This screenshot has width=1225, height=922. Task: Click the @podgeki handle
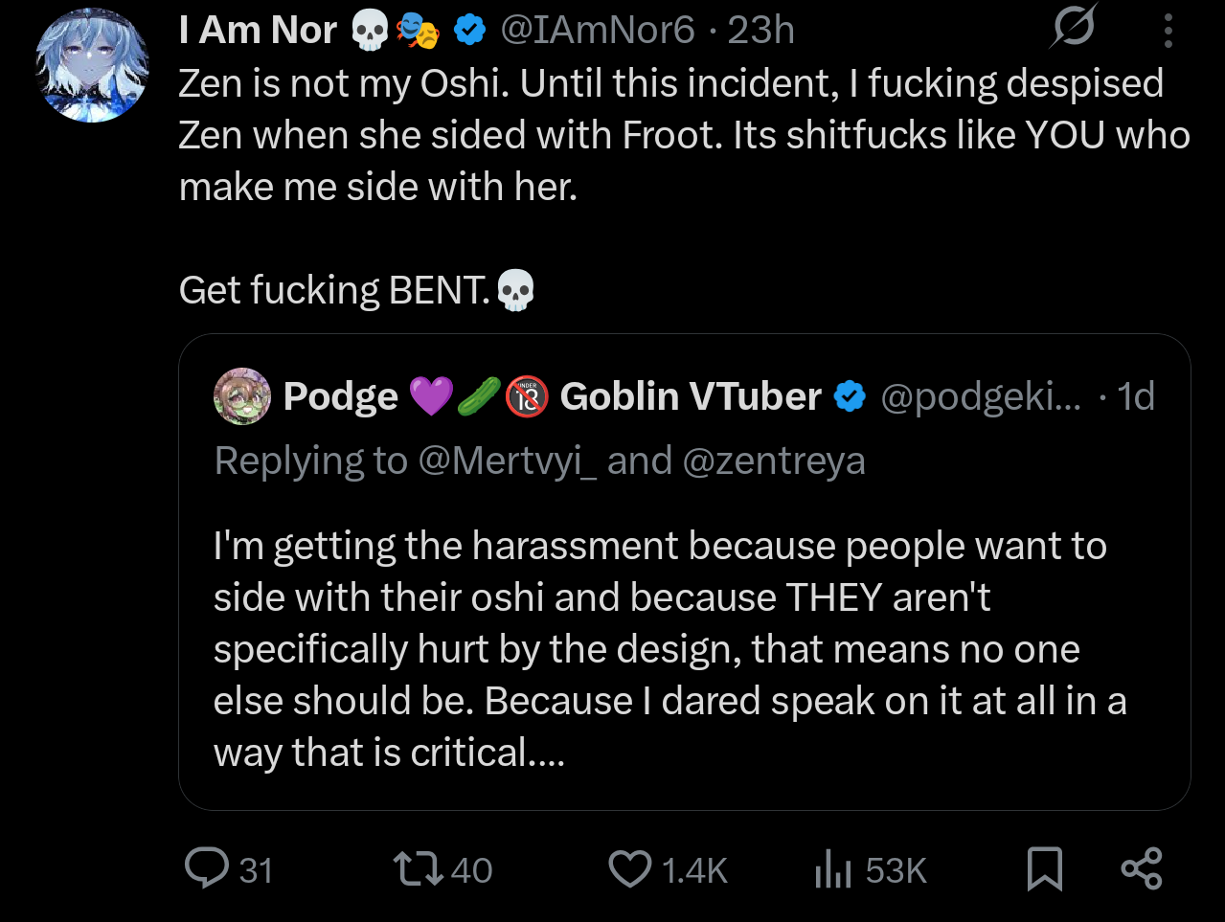click(x=981, y=396)
